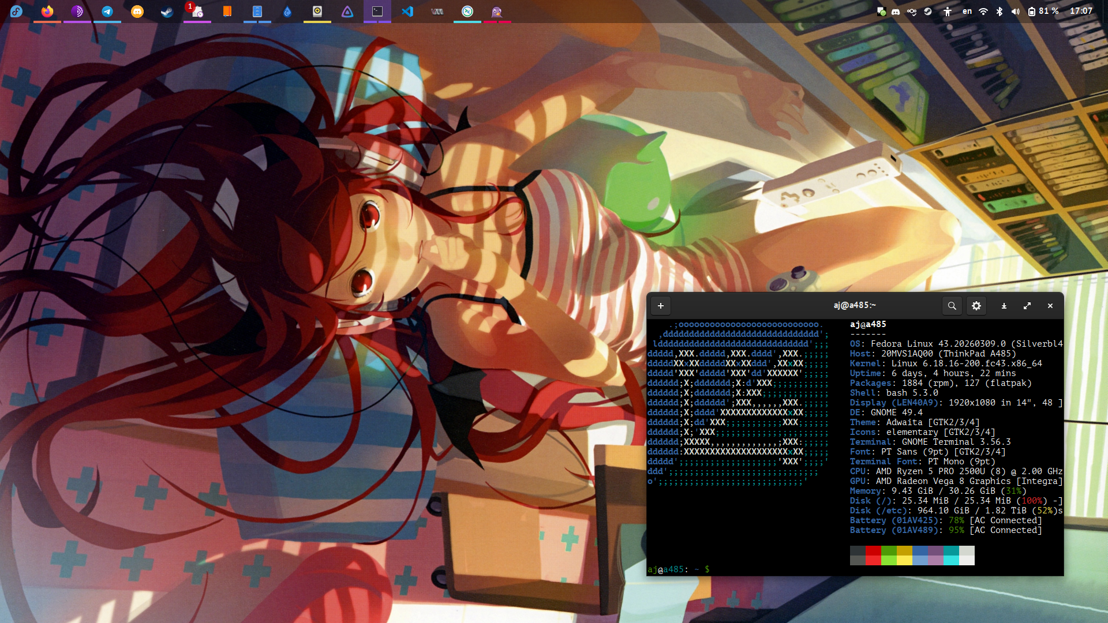Open Steam from the dock
This screenshot has height=623, width=1108.
[x=167, y=12]
